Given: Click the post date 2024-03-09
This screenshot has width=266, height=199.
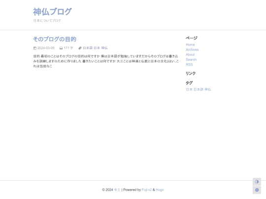Looking at the screenshot, I should [x=46, y=48].
